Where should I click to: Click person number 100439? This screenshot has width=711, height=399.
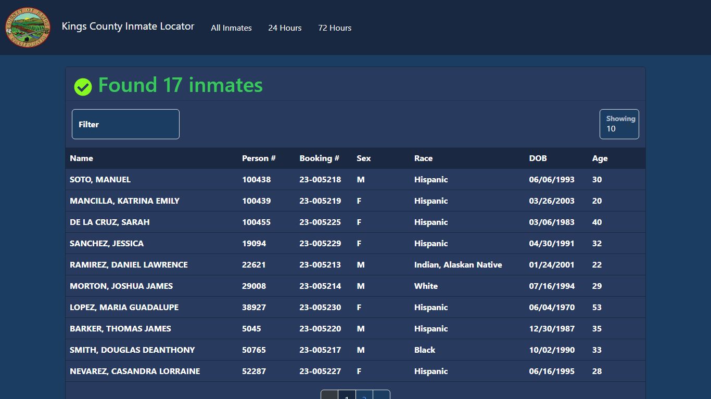point(256,201)
